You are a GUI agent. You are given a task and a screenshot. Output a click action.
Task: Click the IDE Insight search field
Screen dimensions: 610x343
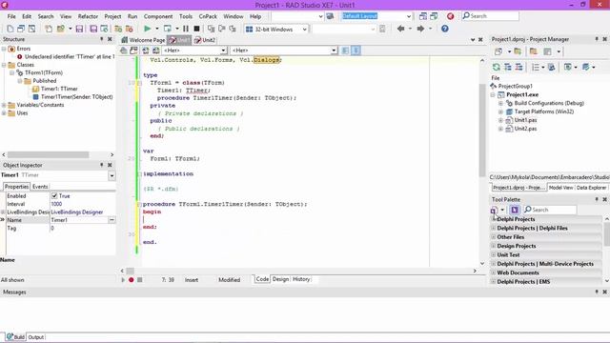pyautogui.click(x=491, y=16)
